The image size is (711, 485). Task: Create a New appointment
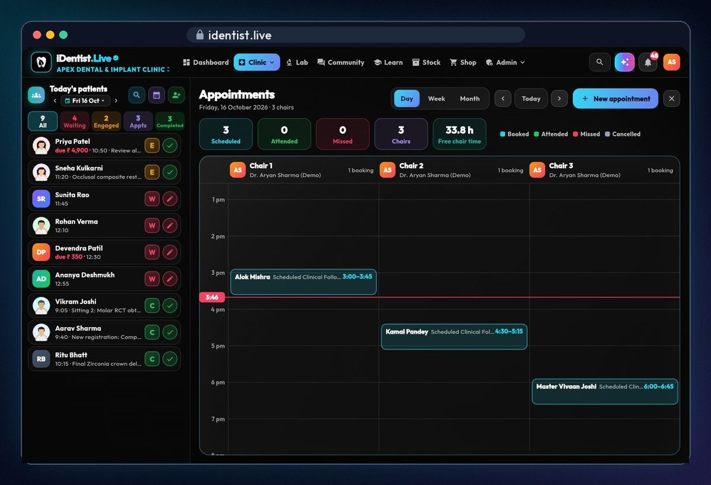(x=616, y=99)
